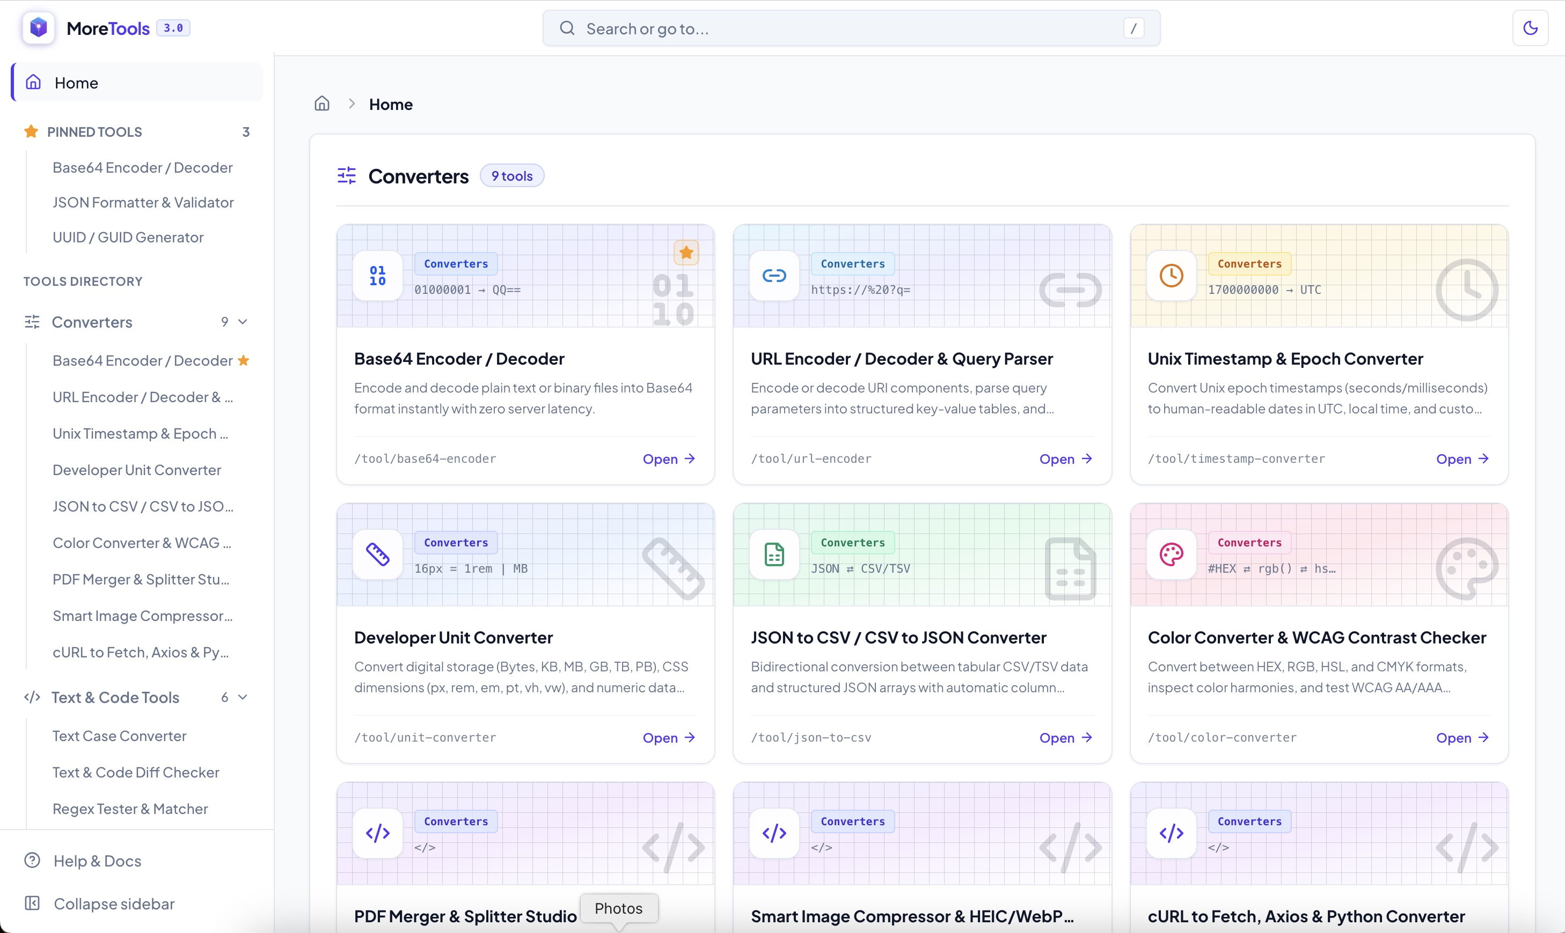Screen dimensions: 1565x933
Task: Click the Converters section sliders icon
Action: (x=347, y=175)
